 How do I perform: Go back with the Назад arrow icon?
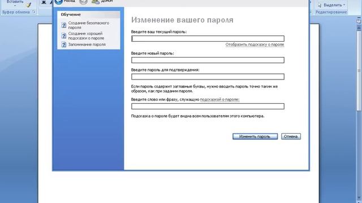click(59, 1)
